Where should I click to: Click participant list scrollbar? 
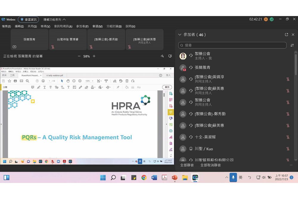point(296,64)
